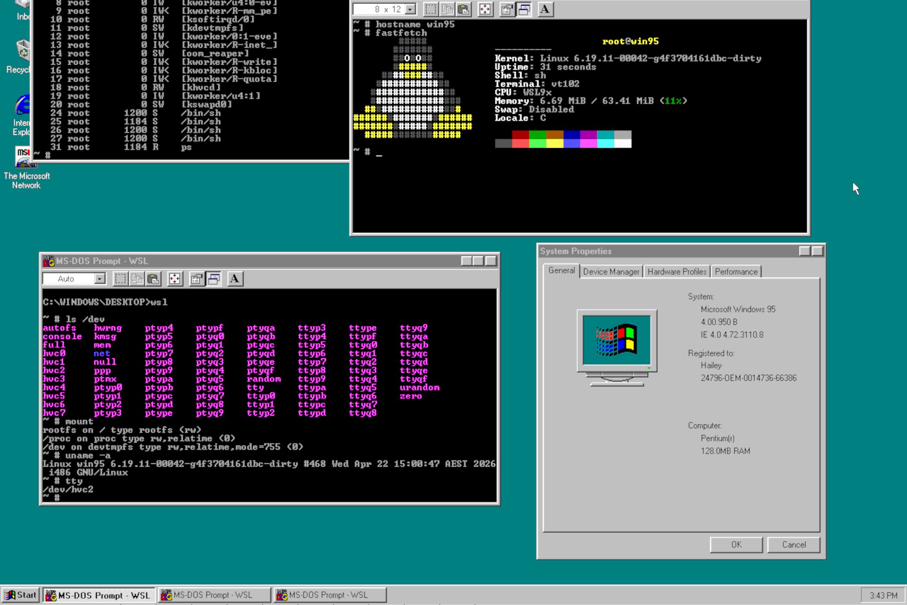
Task: Click Paste icon in lower WSL window
Action: pos(154,279)
